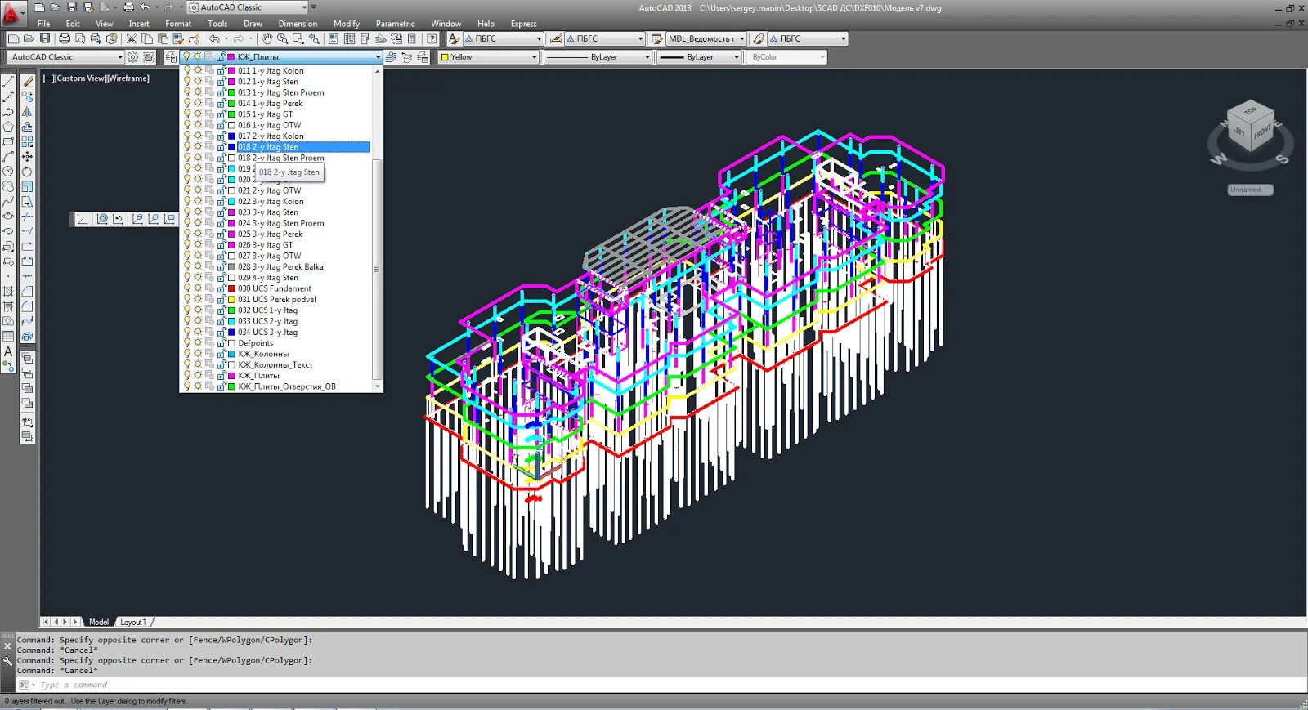The height and width of the screenshot is (710, 1308).
Task: Select layer КЖ_Колонны_Текст in list
Action: click(x=275, y=365)
